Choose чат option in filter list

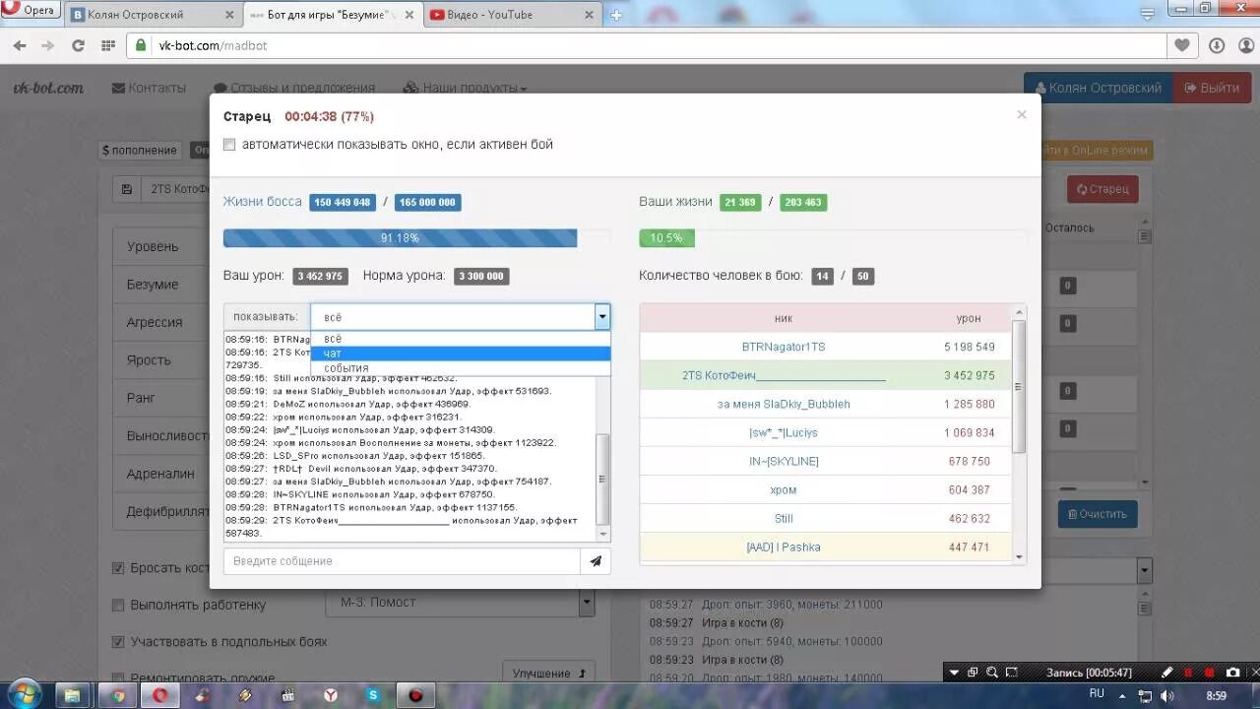point(460,354)
